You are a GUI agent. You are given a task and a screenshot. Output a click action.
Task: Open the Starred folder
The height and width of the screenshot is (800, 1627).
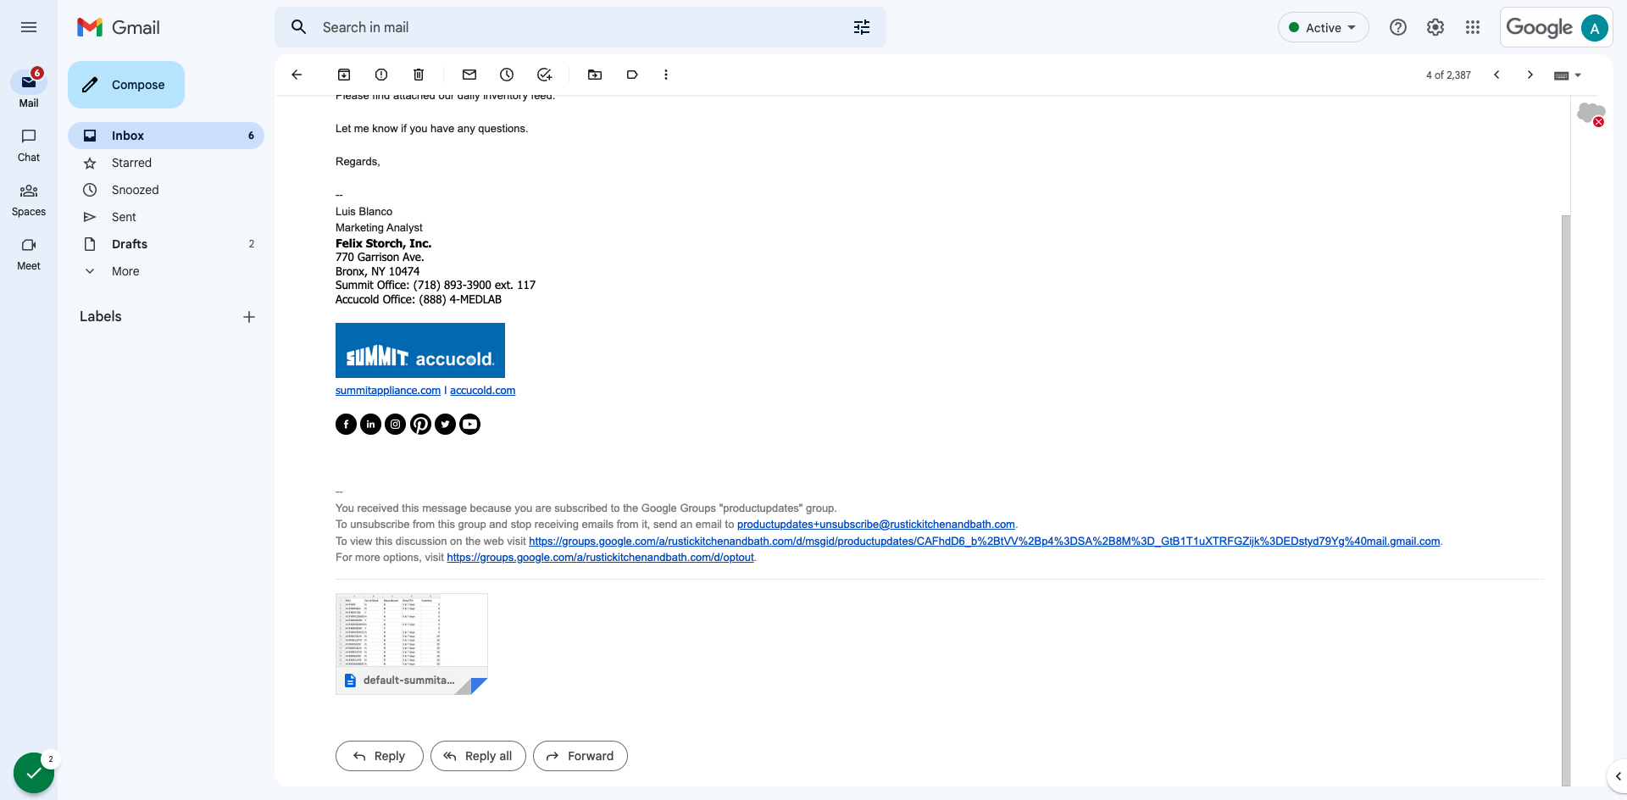pyautogui.click(x=166, y=163)
